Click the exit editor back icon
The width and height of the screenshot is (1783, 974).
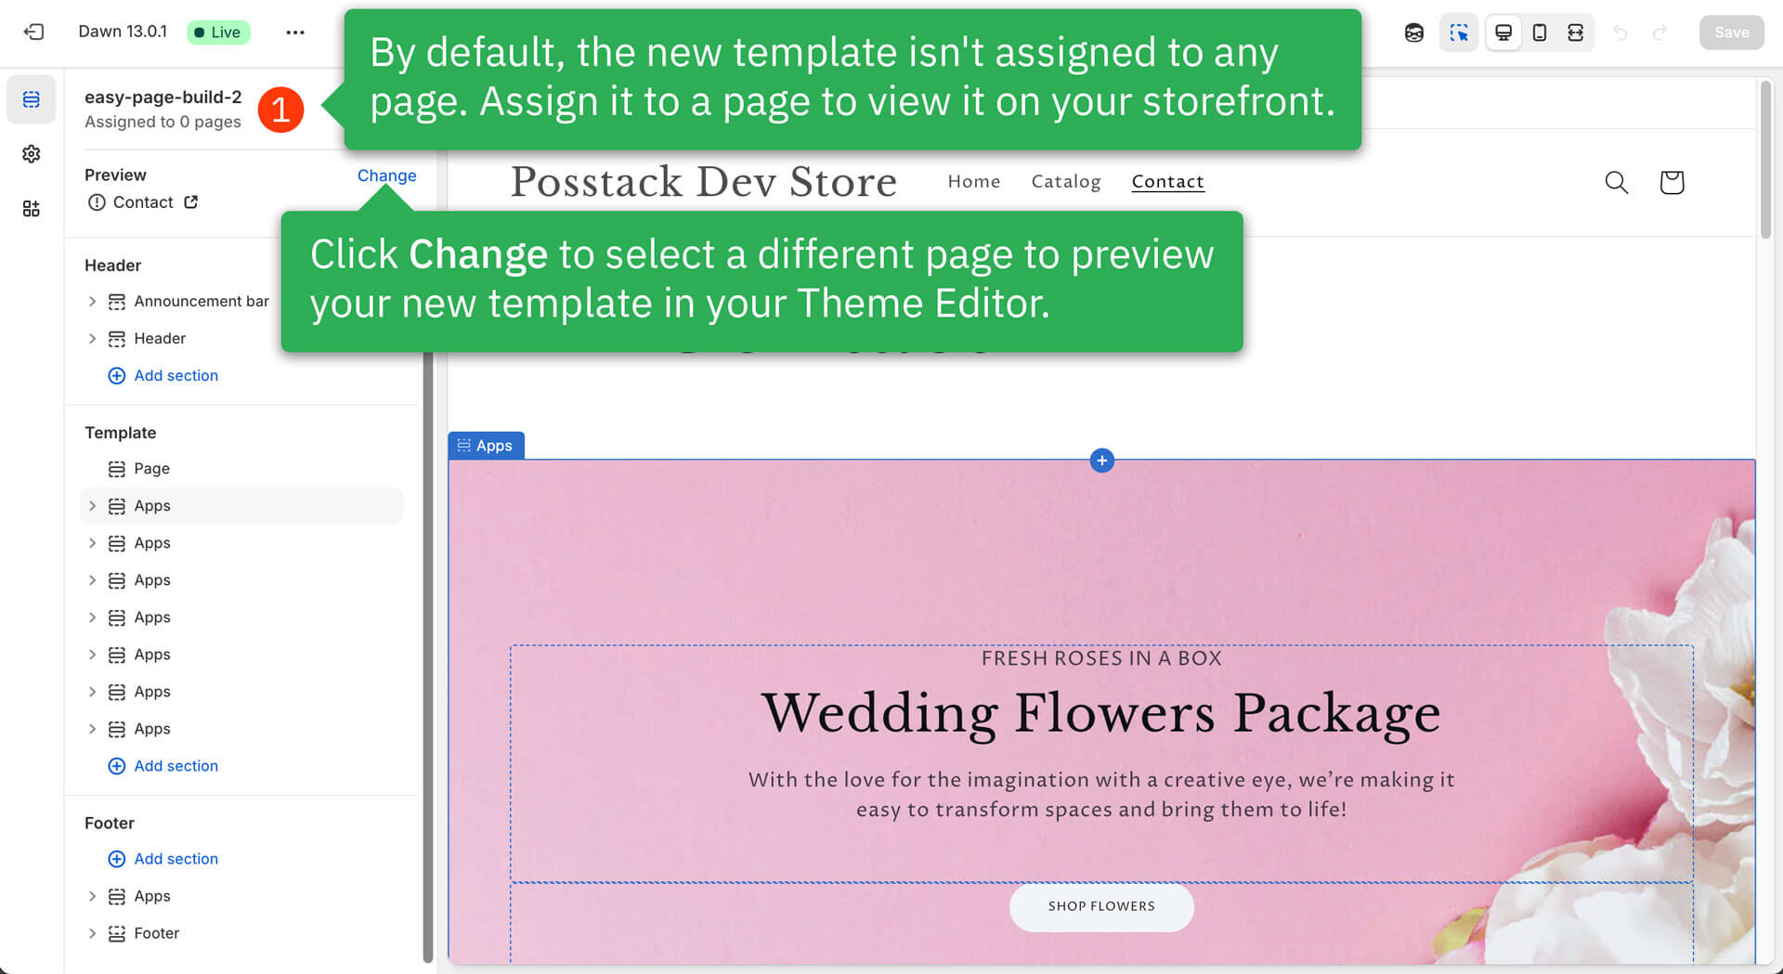pyautogui.click(x=33, y=32)
